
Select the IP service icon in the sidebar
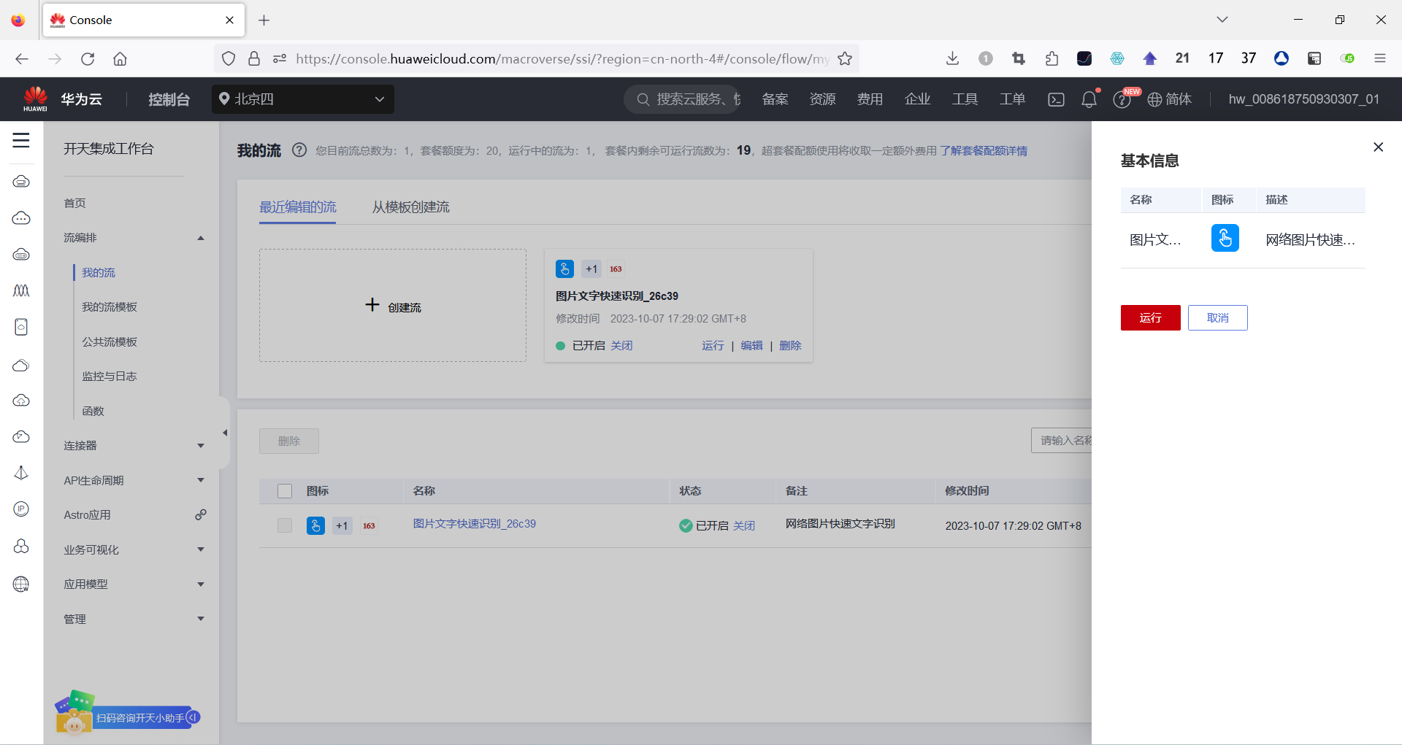tap(21, 509)
